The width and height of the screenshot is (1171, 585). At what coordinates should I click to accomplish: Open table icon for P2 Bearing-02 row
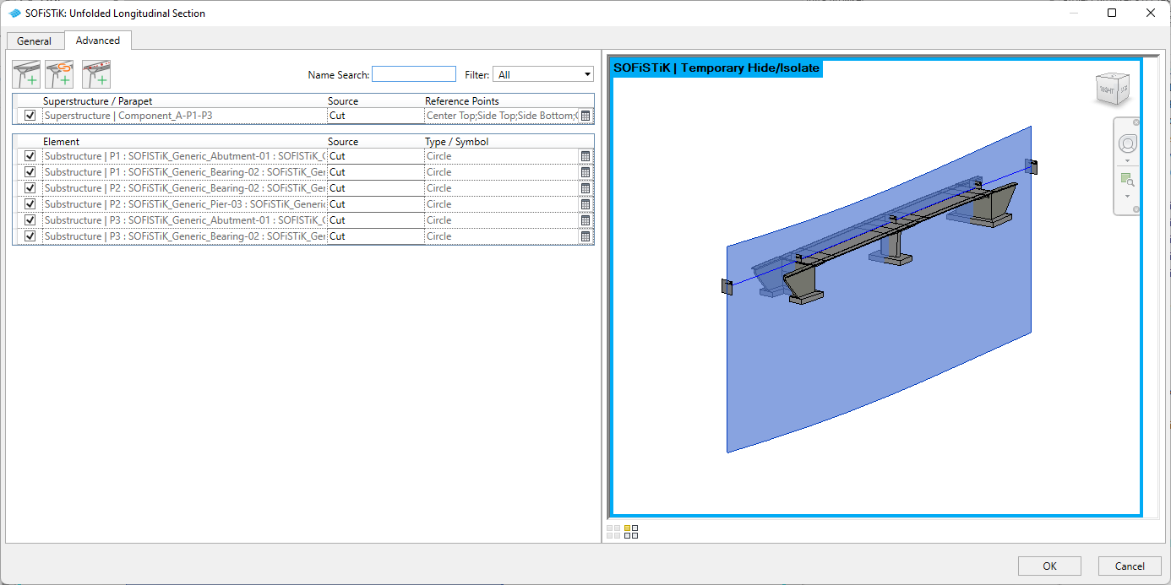point(585,188)
